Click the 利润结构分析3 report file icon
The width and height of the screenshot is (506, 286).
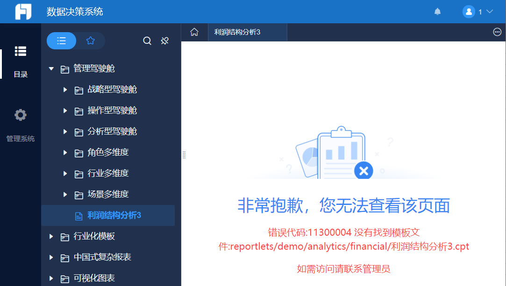point(79,216)
